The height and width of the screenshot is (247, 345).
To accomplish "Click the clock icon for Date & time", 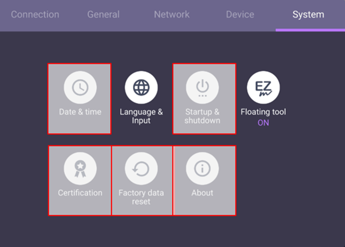I will tap(80, 88).
